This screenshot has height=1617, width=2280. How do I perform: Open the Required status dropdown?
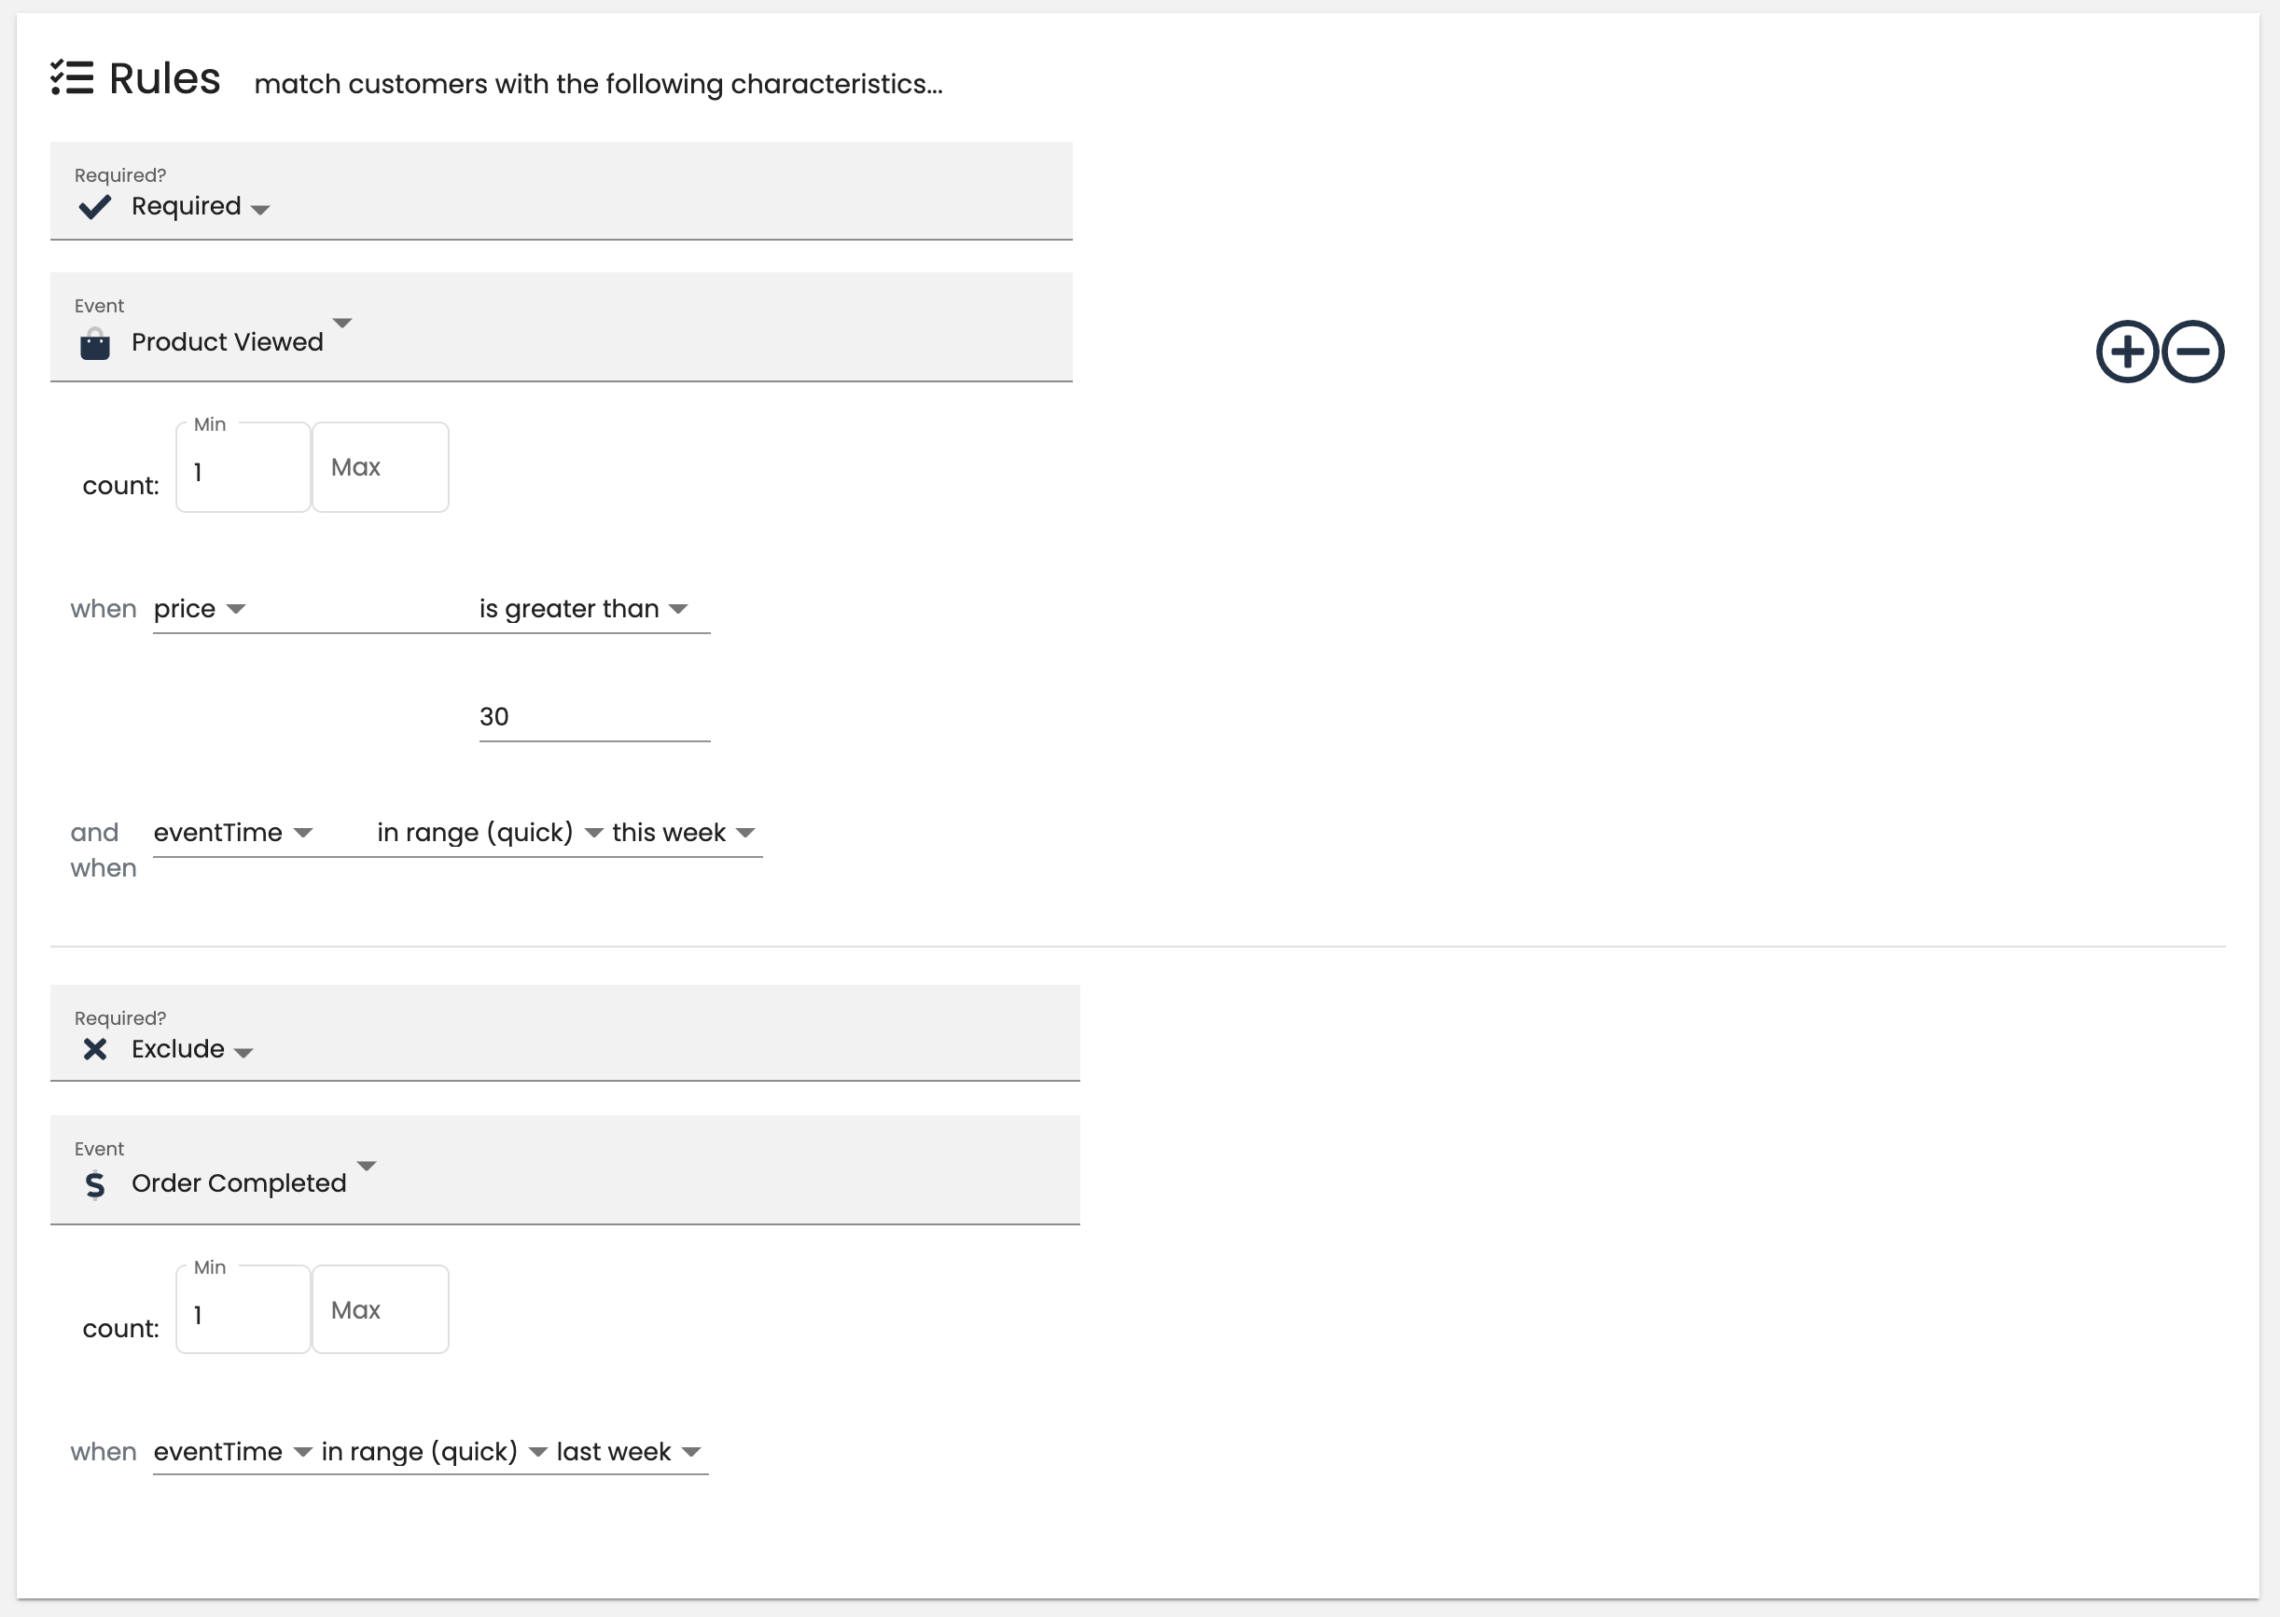[x=260, y=209]
